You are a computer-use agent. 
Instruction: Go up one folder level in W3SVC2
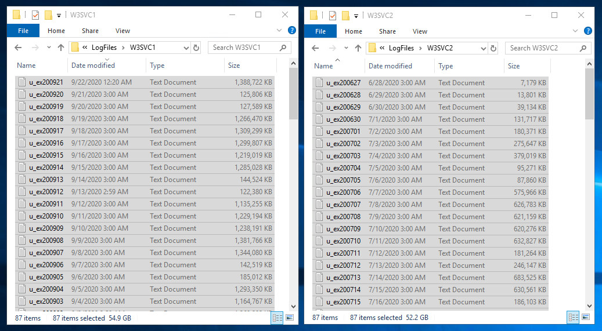[358, 48]
